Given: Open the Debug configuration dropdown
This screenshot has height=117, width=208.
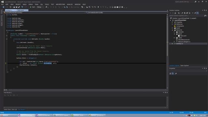Looking at the screenshot, I should (40, 7).
